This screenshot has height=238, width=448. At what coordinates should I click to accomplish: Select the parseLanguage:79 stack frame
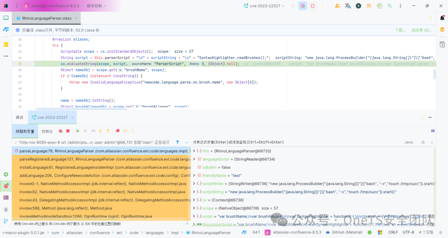click(x=101, y=151)
